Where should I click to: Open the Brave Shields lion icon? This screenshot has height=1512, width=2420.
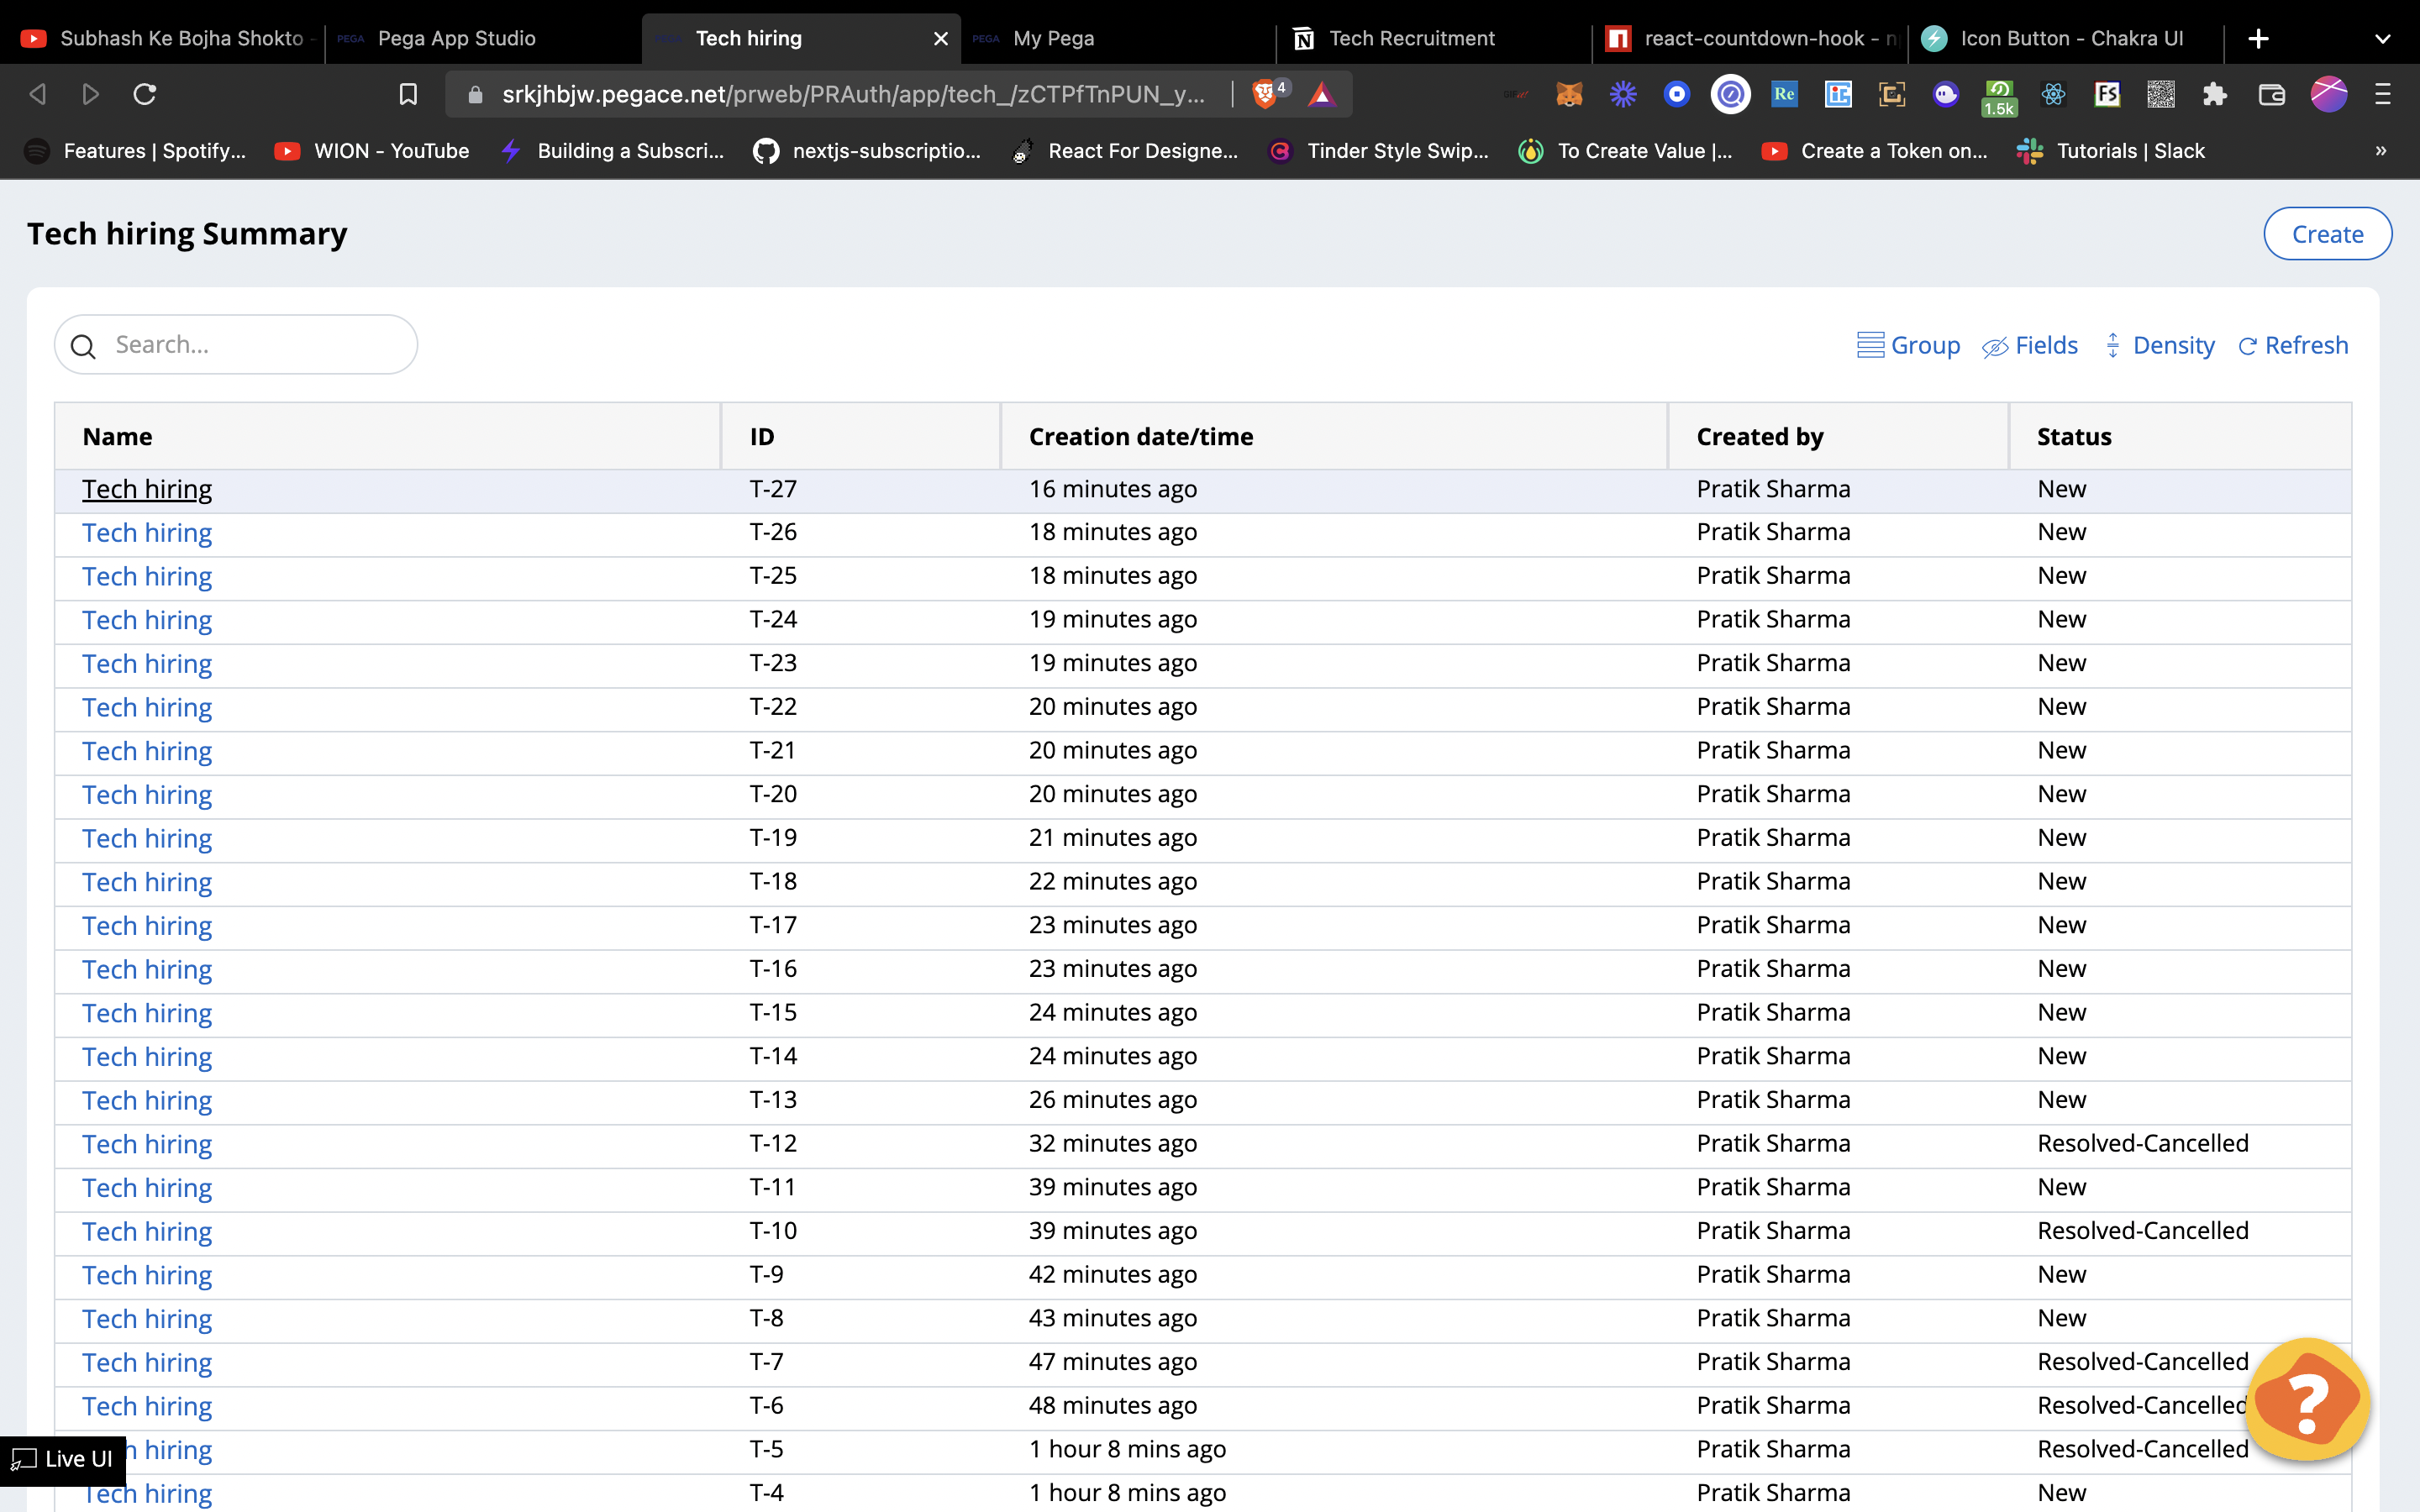[1265, 94]
